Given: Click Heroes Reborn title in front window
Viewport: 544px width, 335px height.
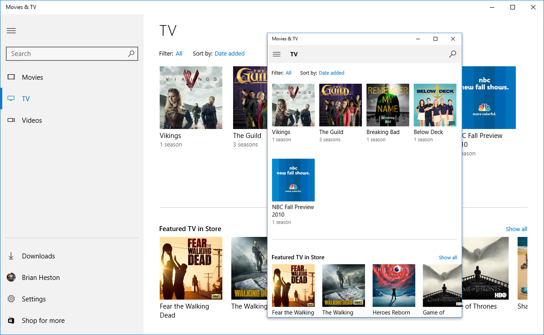Looking at the screenshot, I should coord(391,313).
